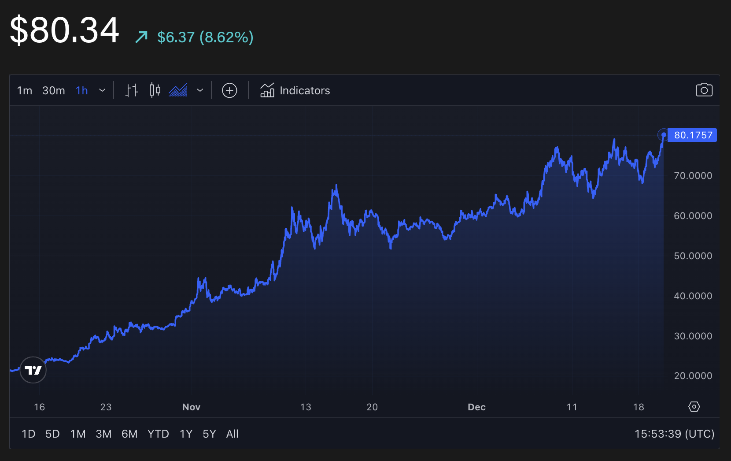Select the YTD range tab
Screen dimensions: 731x461
(x=158, y=434)
